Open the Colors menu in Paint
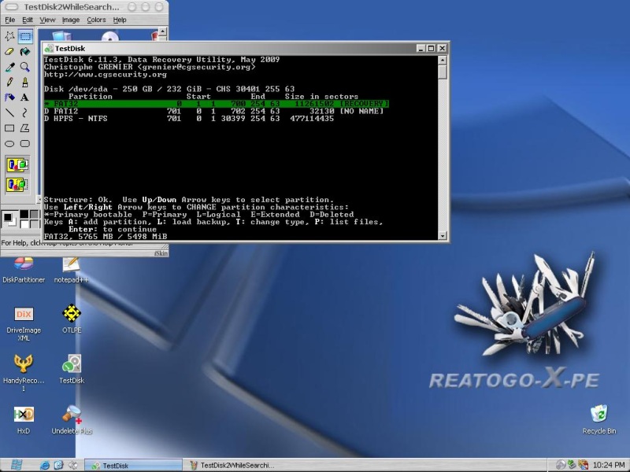 tap(96, 20)
